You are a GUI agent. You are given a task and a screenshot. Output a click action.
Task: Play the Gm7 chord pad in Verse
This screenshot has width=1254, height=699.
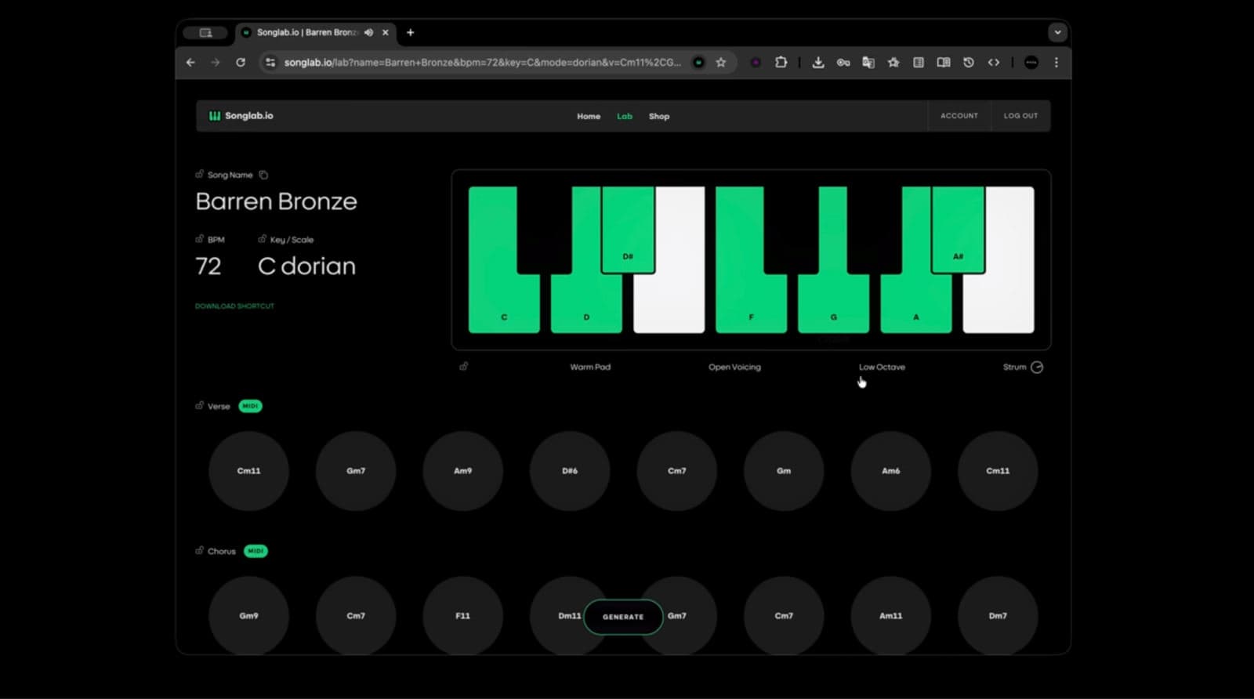pyautogui.click(x=356, y=471)
